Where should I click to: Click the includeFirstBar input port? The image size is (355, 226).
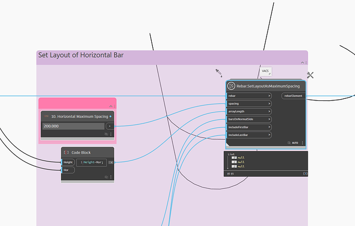[x=249, y=127]
